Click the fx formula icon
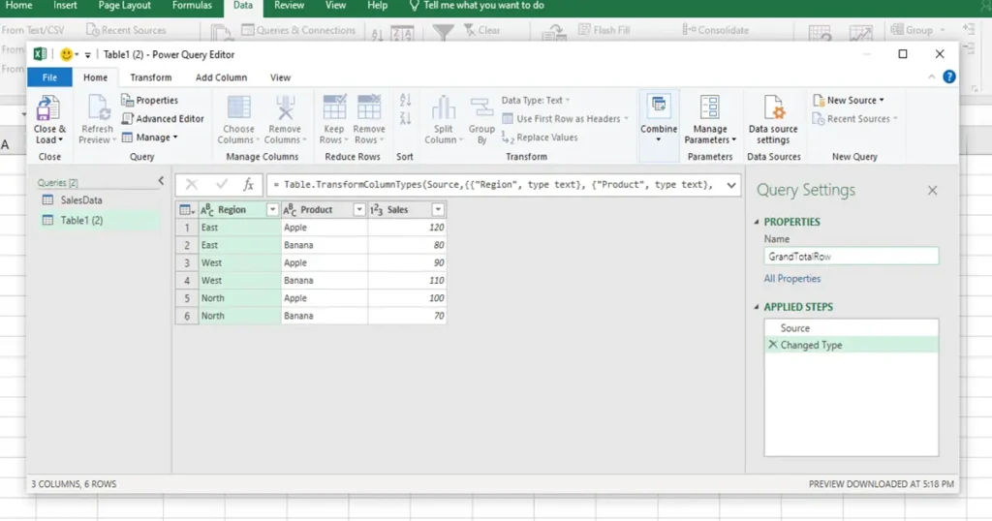 pyautogui.click(x=249, y=185)
